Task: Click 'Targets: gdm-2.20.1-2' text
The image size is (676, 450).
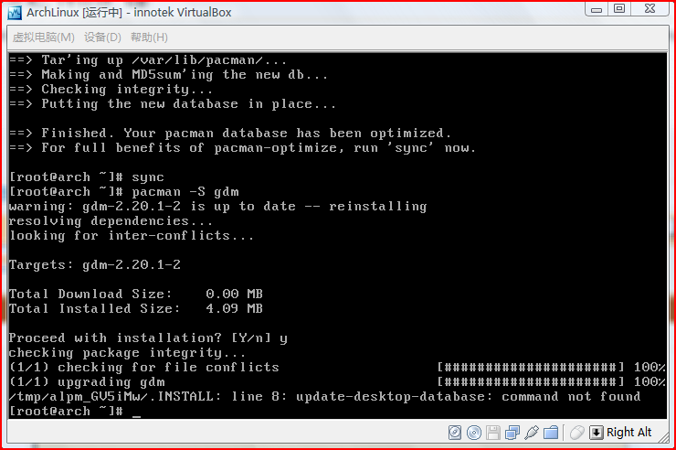Action: (94, 264)
